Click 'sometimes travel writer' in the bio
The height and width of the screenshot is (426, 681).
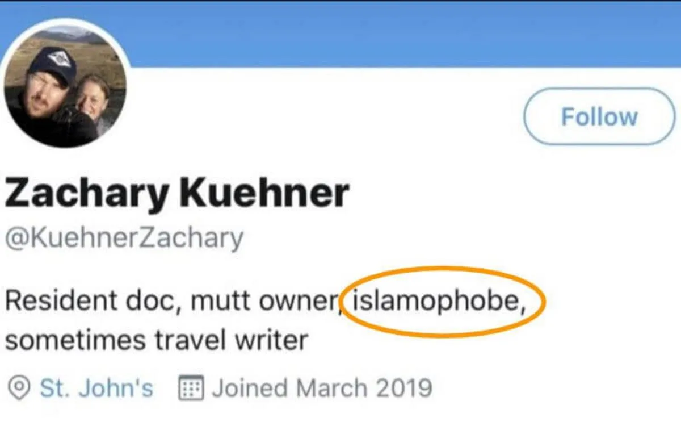click(x=157, y=340)
